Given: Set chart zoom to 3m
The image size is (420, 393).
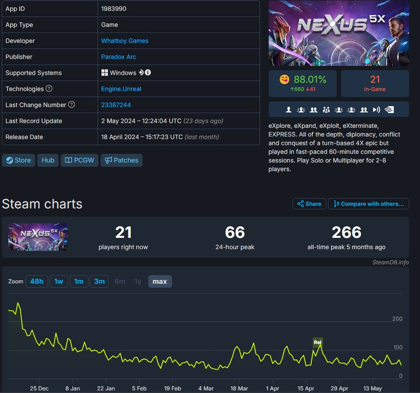Looking at the screenshot, I should click(99, 281).
